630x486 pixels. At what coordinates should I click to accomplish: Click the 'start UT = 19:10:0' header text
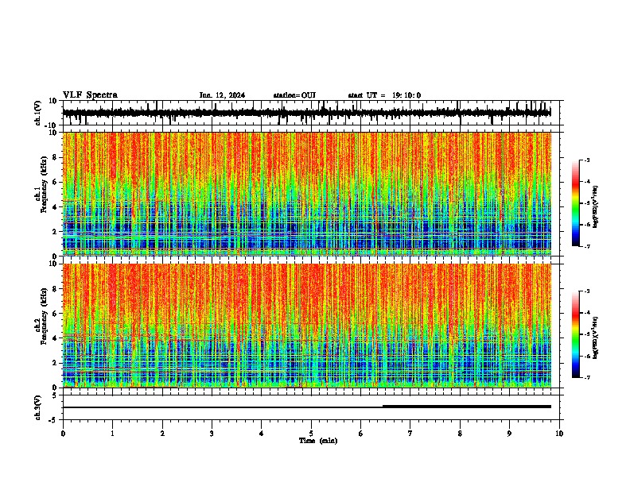click(384, 95)
